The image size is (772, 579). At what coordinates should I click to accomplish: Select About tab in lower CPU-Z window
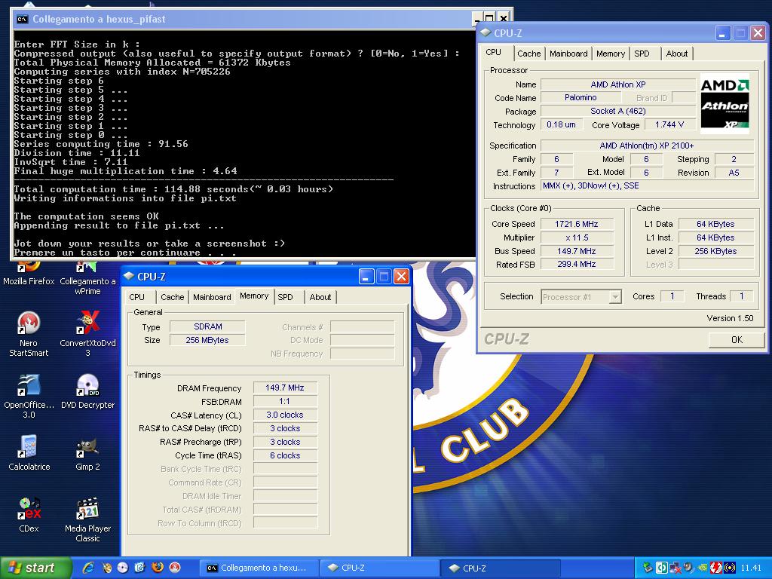coord(320,297)
